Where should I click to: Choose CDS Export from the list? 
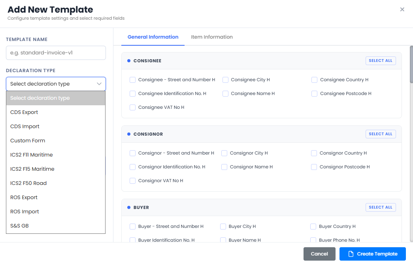56,112
